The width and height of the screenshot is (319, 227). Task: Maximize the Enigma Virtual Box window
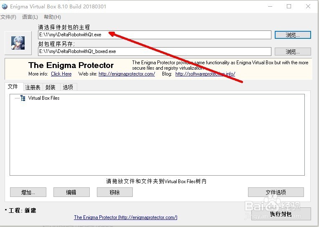click(x=289, y=6)
